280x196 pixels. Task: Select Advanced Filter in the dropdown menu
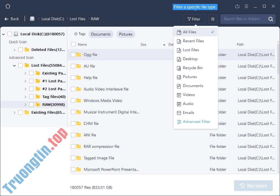[196, 122]
